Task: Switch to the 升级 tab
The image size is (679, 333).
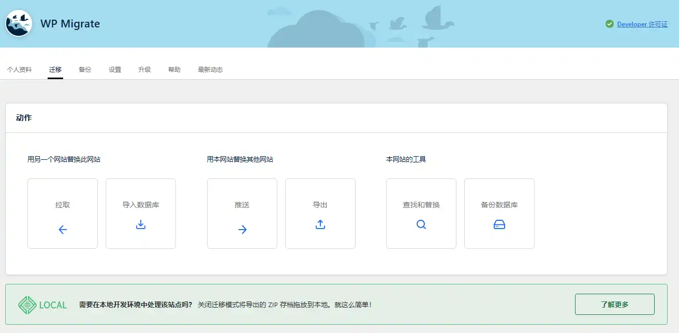Action: (144, 68)
